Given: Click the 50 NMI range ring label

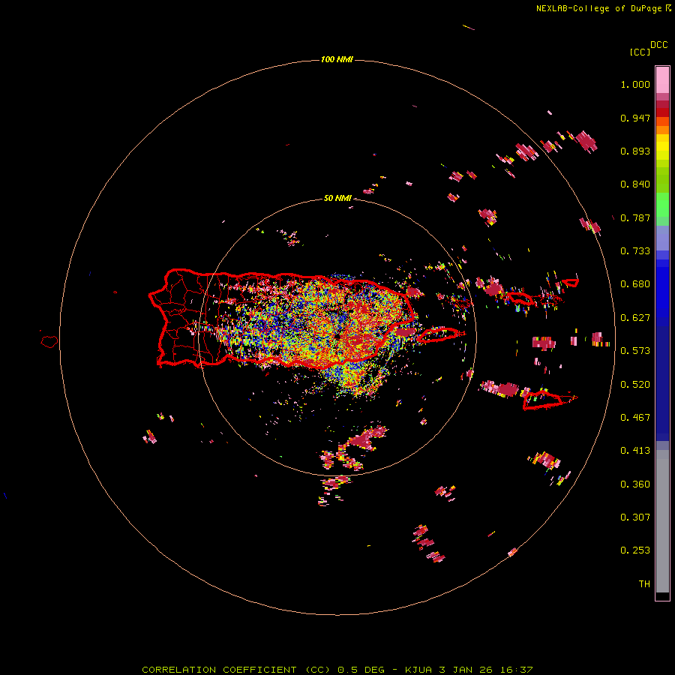Looking at the screenshot, I should [337, 198].
